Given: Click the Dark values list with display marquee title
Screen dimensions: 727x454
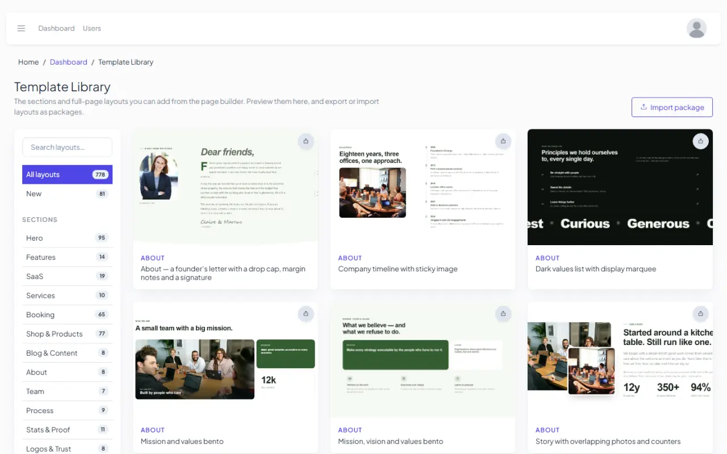Looking at the screenshot, I should tap(596, 269).
